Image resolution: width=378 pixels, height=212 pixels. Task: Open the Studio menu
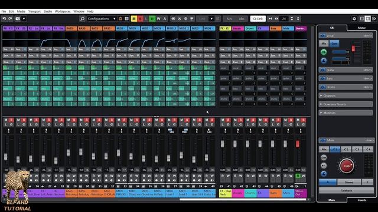tap(48, 11)
